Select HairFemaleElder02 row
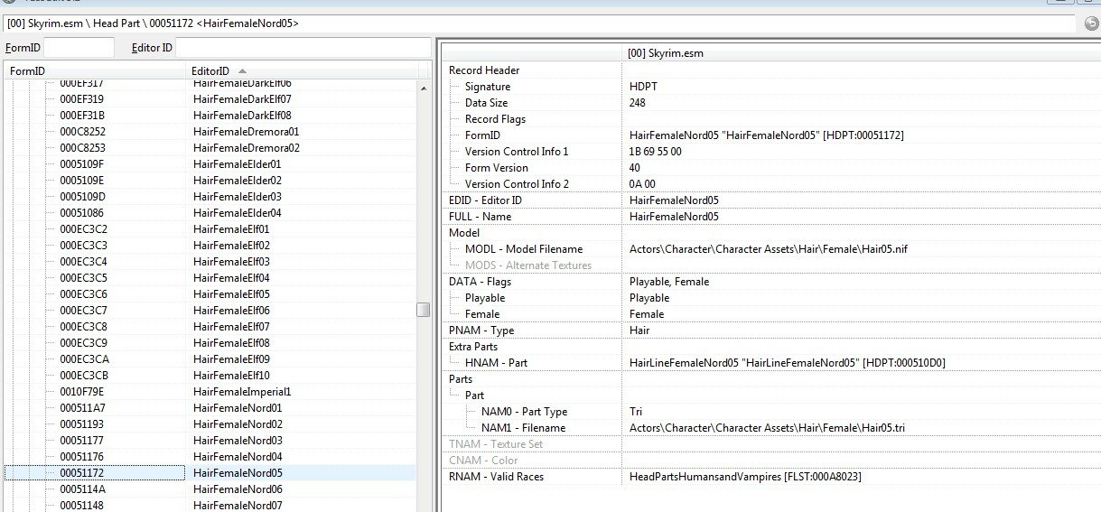1101x512 pixels. tap(210, 181)
